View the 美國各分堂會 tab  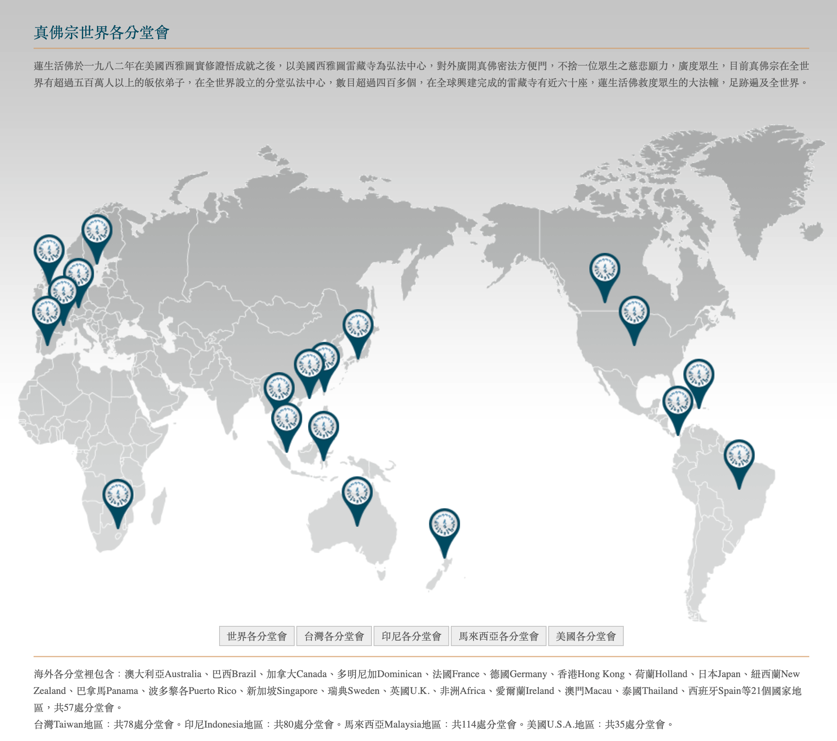[586, 636]
